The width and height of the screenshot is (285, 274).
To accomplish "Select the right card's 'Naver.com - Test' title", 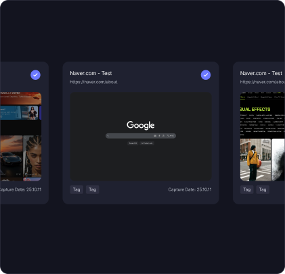I will [261, 73].
